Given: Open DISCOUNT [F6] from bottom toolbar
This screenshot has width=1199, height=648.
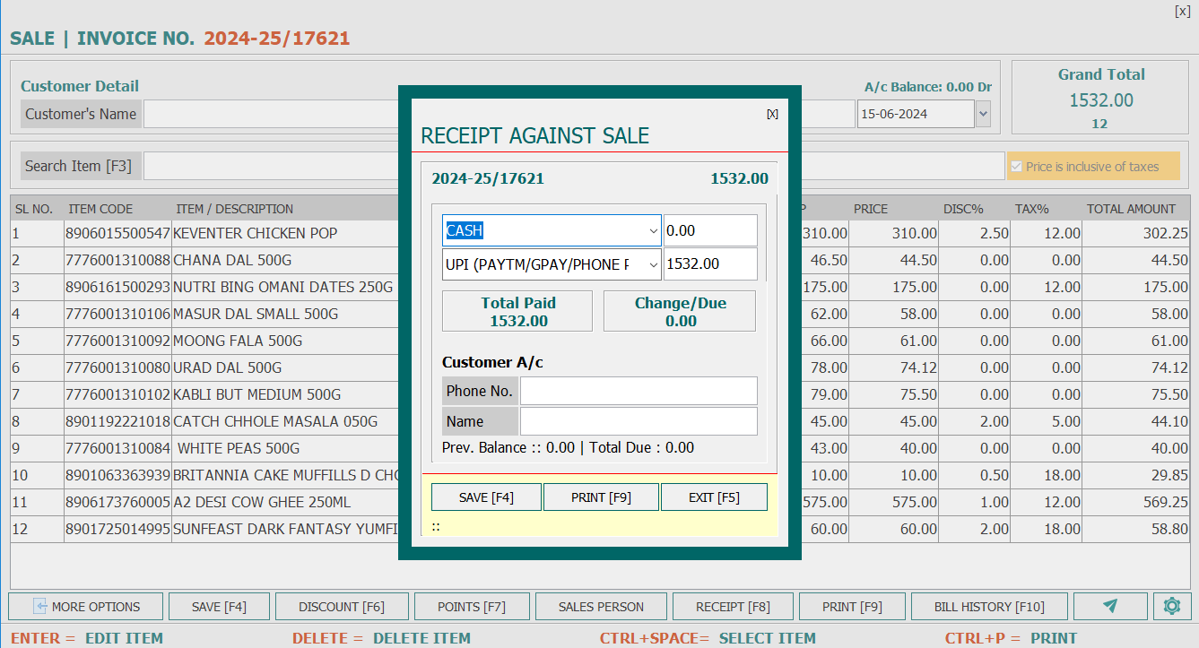Looking at the screenshot, I should (342, 607).
